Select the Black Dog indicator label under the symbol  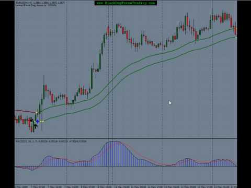[36, 5]
